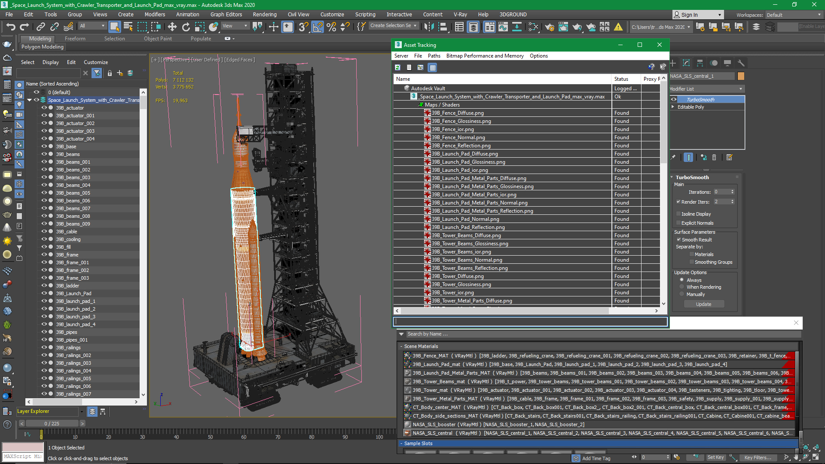Switch to the Freeform ribbon tab
This screenshot has height=464, width=825.
click(x=75, y=38)
